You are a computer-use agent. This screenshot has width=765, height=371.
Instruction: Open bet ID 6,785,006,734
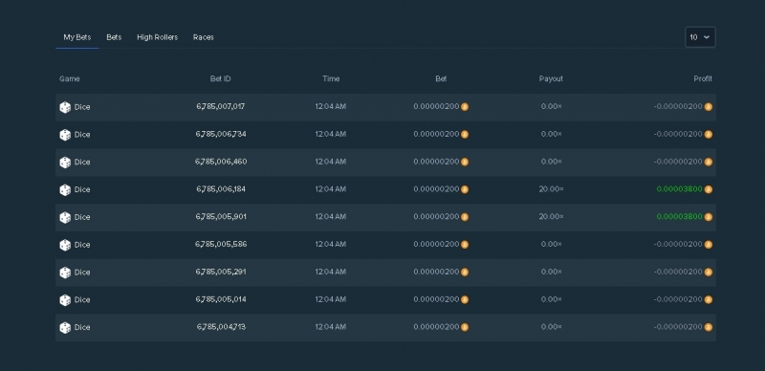(221, 134)
